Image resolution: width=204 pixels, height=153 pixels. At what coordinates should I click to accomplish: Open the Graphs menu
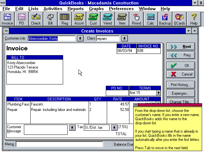point(96,9)
